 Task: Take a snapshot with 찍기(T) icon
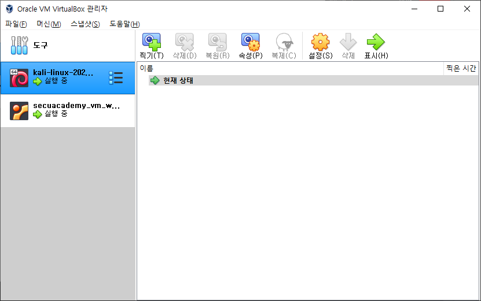tap(152, 42)
